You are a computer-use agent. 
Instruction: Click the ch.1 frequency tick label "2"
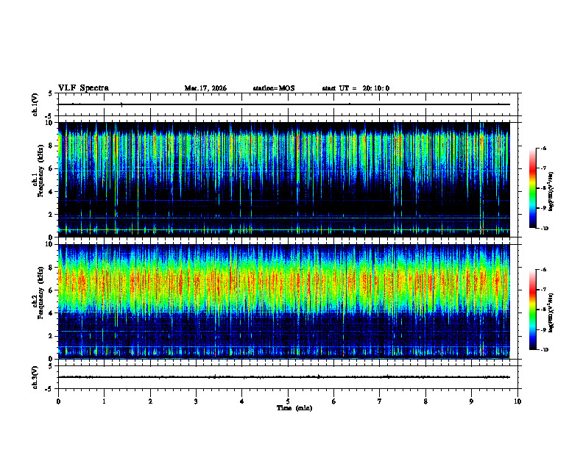click(x=51, y=215)
